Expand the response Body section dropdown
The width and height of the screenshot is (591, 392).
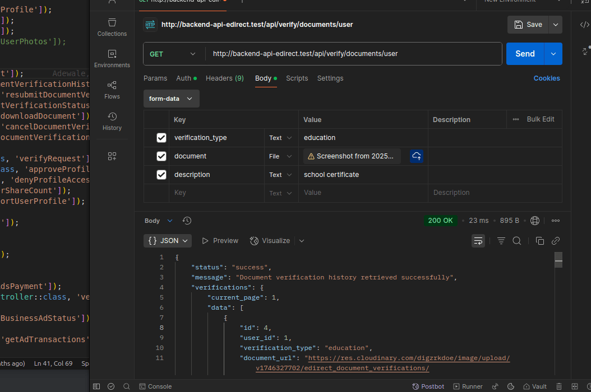(x=159, y=221)
